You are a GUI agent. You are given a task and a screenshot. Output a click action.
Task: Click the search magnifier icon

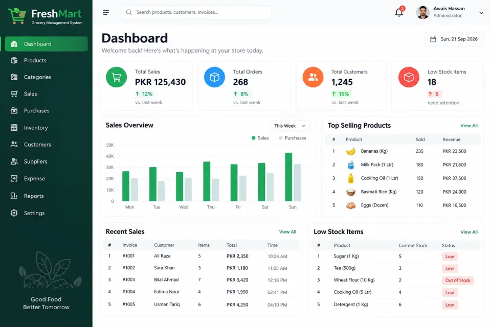point(129,12)
